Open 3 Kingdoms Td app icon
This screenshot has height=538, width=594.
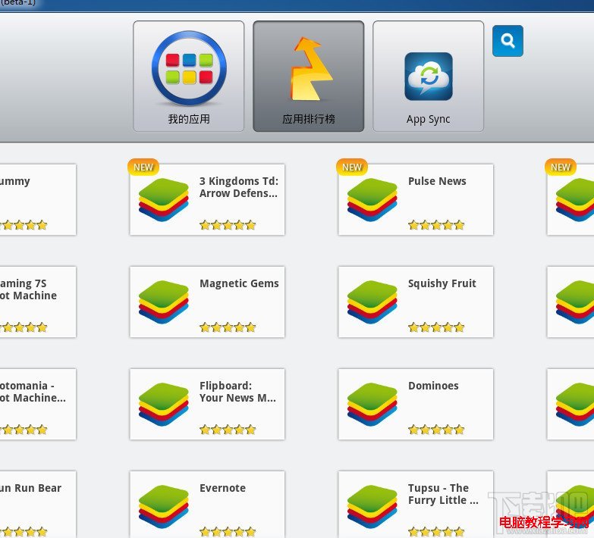(164, 200)
